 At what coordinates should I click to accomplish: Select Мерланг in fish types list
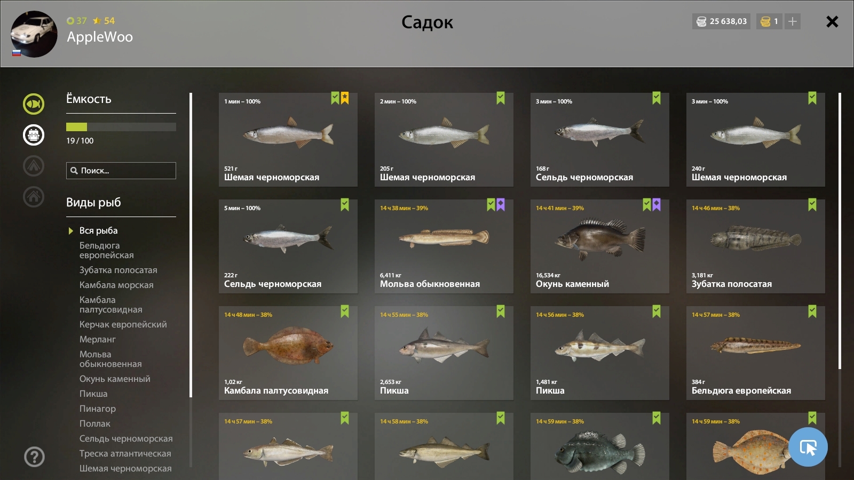click(x=98, y=339)
